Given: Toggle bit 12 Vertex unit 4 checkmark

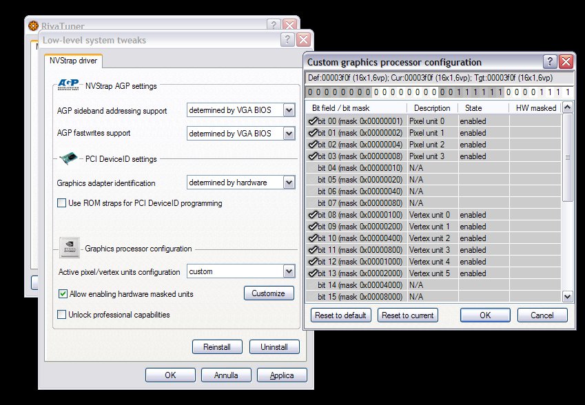Looking at the screenshot, I should click(x=313, y=262).
